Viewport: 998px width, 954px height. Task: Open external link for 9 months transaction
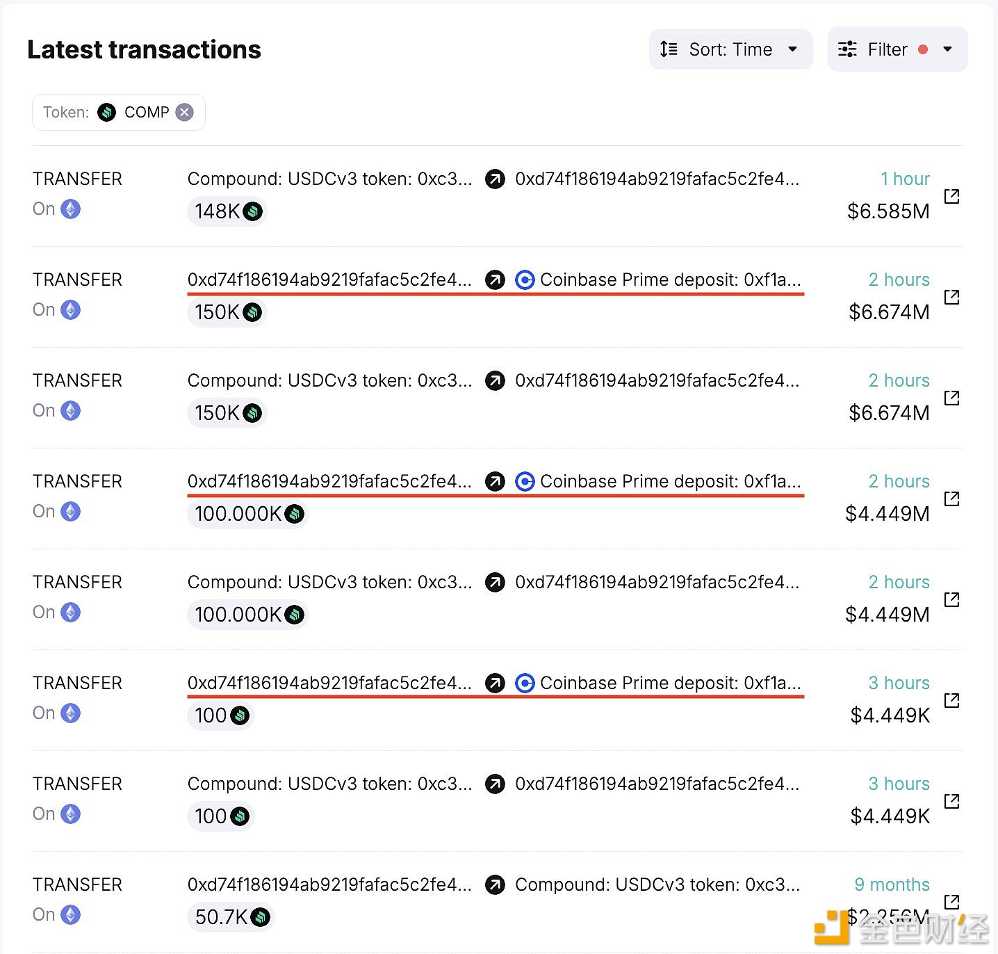click(x=951, y=902)
